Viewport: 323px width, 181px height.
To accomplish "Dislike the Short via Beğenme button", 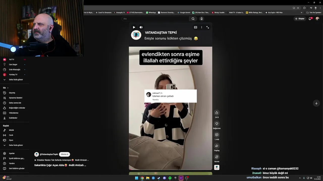I will pos(217,124).
